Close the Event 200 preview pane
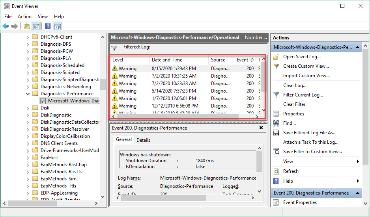The width and height of the screenshot is (370, 217). tap(261, 128)
